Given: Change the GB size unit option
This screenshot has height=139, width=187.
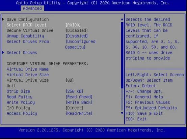Looking at the screenshot, I should (70, 80).
